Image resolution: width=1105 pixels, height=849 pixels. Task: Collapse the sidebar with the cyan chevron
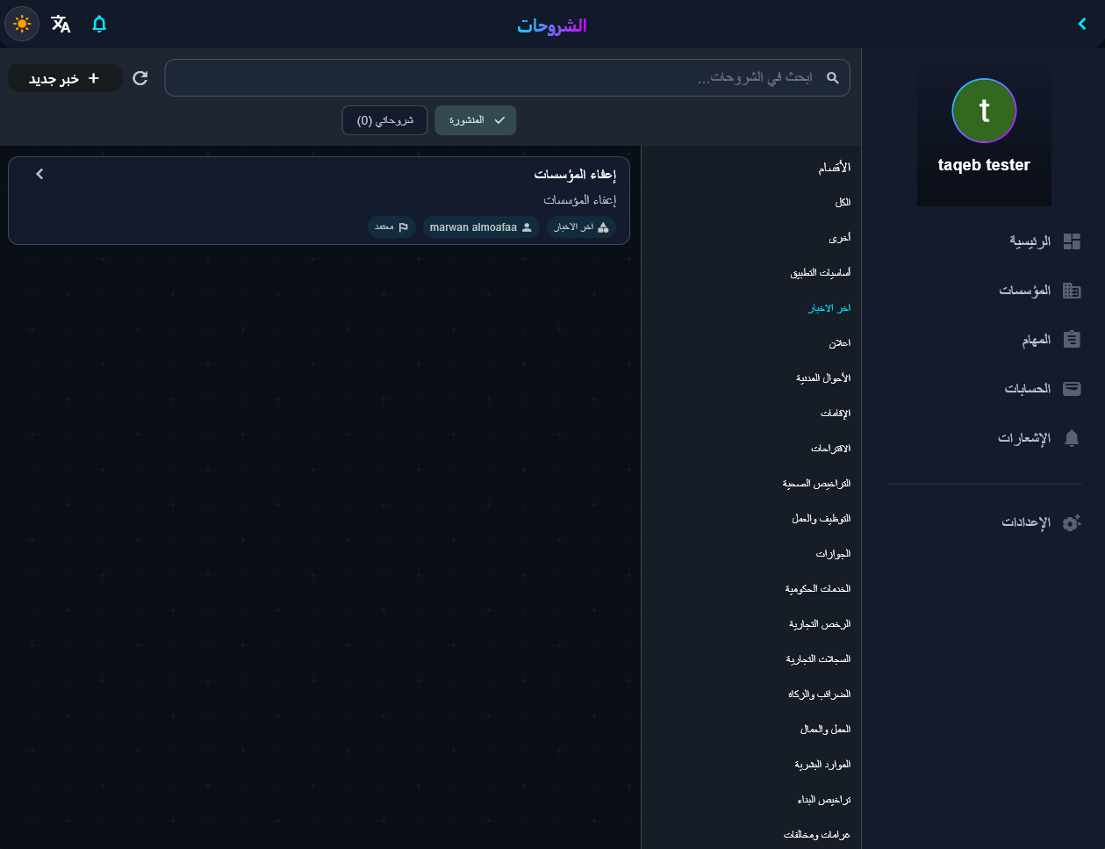click(x=1083, y=24)
